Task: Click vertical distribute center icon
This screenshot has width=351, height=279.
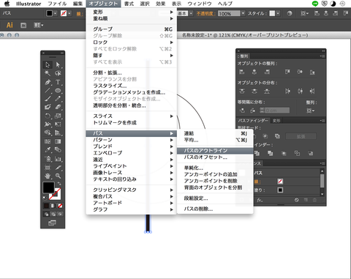Action: click(254, 92)
